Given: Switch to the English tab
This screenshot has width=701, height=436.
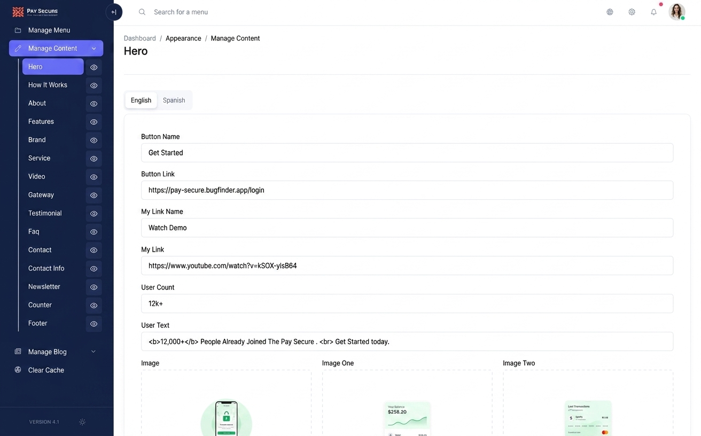Looking at the screenshot, I should click(x=141, y=100).
